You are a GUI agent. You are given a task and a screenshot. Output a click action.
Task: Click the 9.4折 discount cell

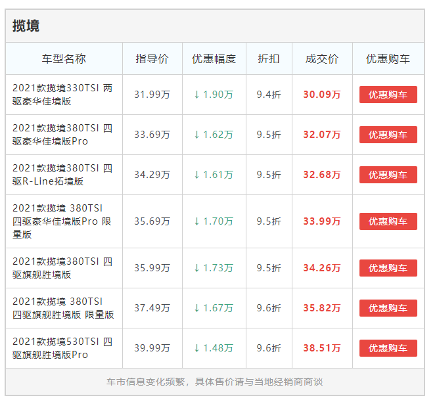[x=269, y=95]
